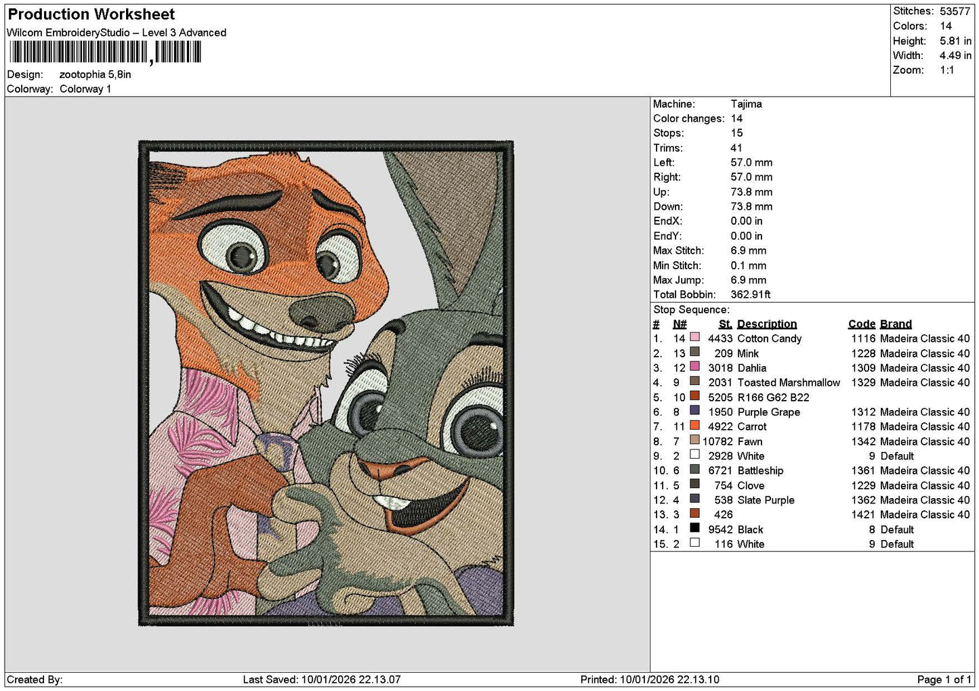979x691 pixels.
Task: Click the Battleship description text
Action: 760,470
